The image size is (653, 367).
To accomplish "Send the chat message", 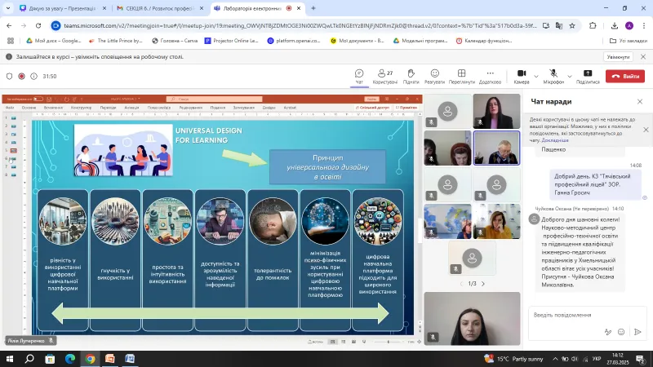I will (637, 332).
